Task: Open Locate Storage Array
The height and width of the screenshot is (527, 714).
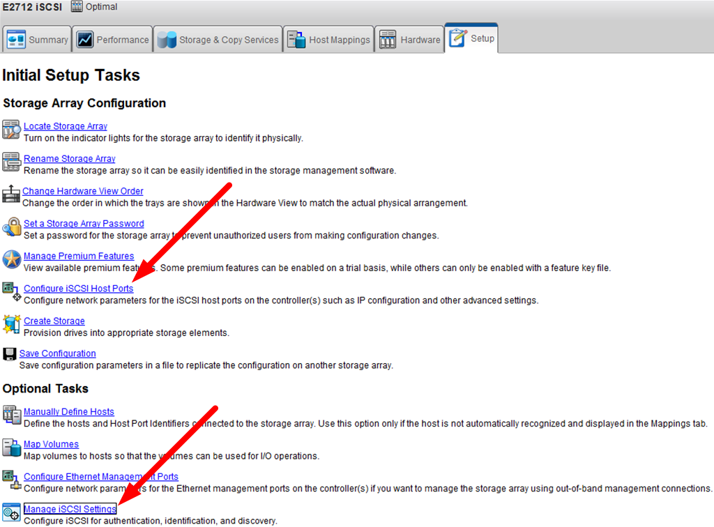Action: pos(65,125)
